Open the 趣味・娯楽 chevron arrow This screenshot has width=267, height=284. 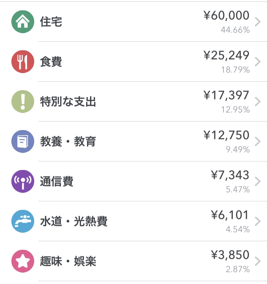[x=258, y=261]
